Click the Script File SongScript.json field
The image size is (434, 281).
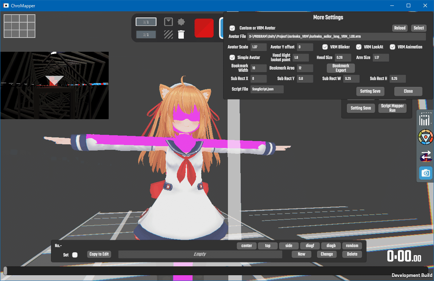(x=267, y=89)
